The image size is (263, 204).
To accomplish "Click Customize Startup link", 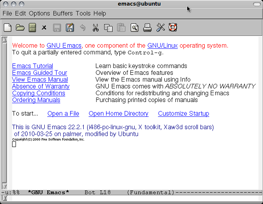I will [x=184, y=113].
